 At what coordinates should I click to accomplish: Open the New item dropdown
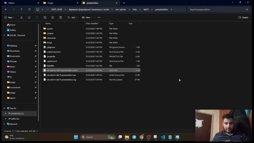tap(9, 17)
